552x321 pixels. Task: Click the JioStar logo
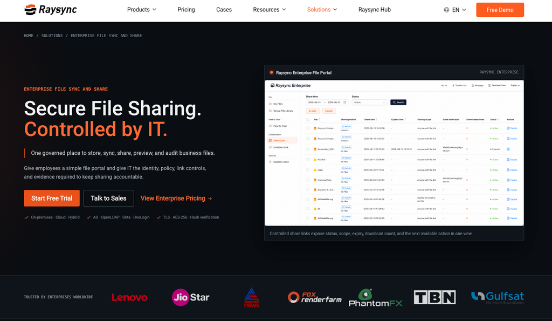(x=190, y=297)
